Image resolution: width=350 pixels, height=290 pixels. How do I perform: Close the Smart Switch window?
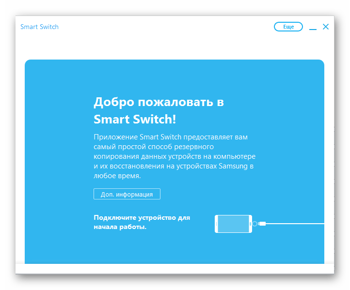326,27
